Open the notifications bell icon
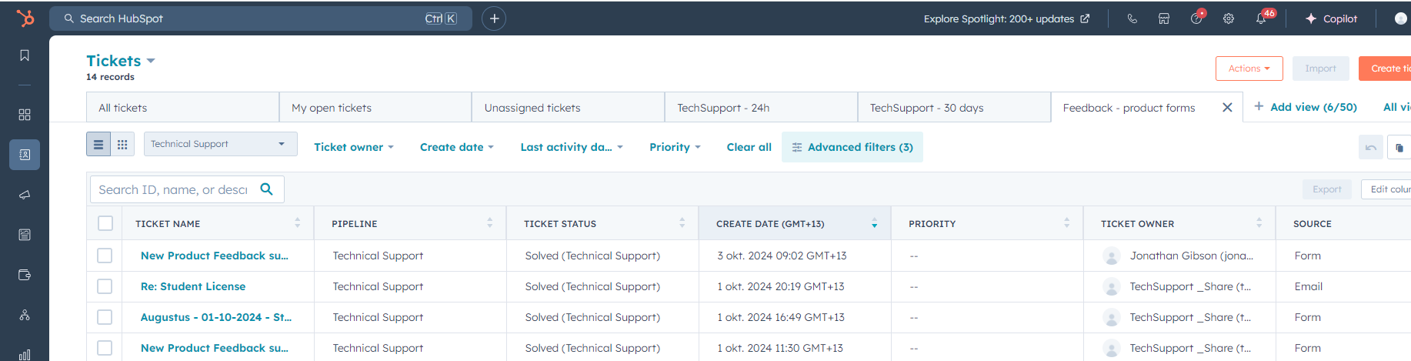The image size is (1411, 361). pyautogui.click(x=1261, y=18)
